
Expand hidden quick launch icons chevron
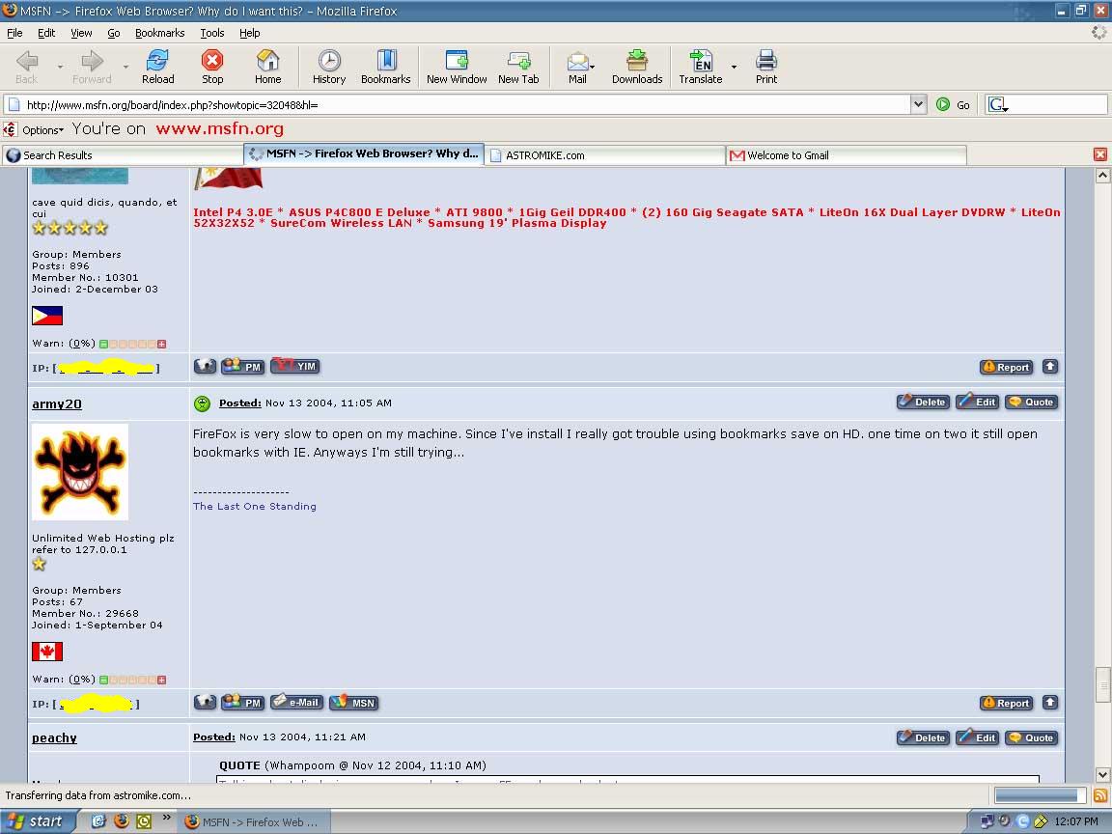point(167,819)
